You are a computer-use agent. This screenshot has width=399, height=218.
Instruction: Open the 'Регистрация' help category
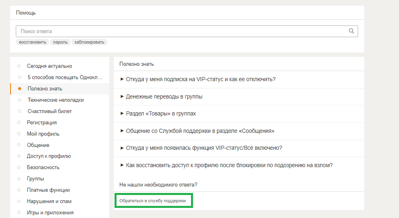tap(42, 122)
